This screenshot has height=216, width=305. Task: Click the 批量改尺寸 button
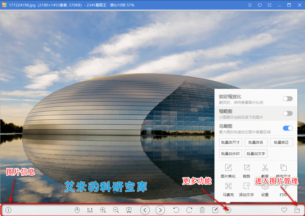pos(230,142)
